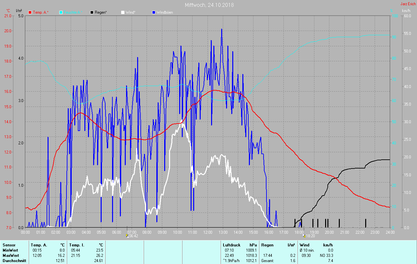The width and height of the screenshot is (417, 264).
Task: Click the time '09:30' in the wind column
Action: tap(306, 256)
